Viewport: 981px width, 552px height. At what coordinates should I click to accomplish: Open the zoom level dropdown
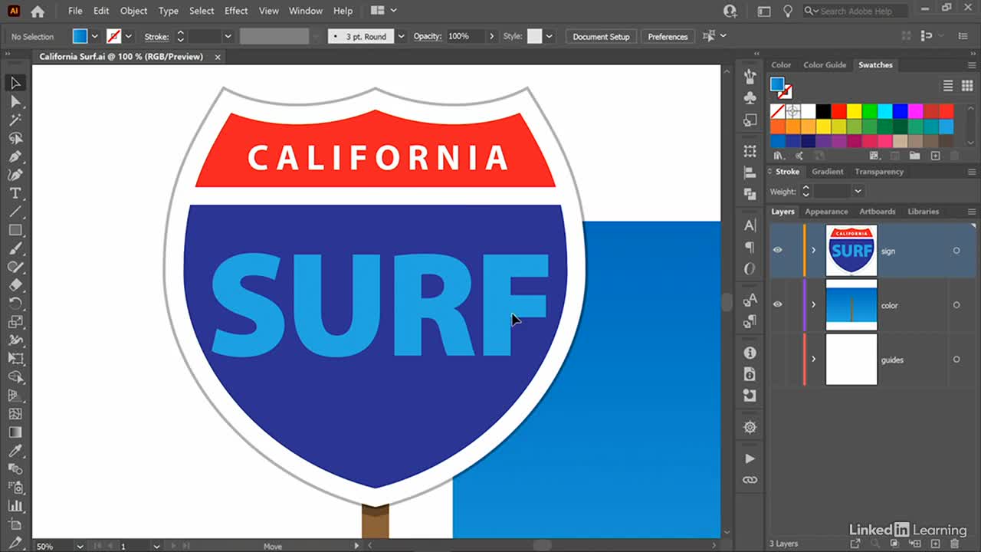(x=79, y=546)
